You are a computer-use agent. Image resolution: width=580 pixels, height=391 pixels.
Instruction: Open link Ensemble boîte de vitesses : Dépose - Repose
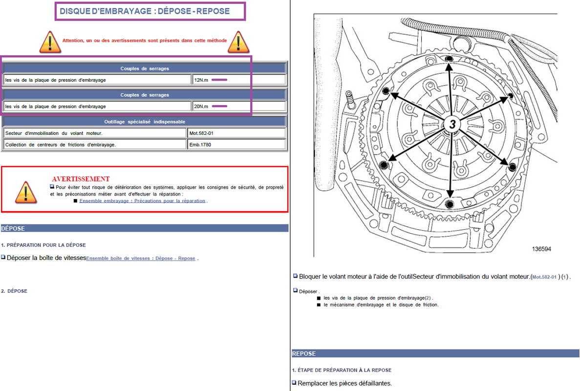click(141, 259)
